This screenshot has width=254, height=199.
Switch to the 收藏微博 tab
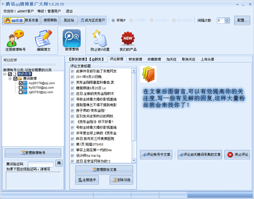tap(154, 60)
